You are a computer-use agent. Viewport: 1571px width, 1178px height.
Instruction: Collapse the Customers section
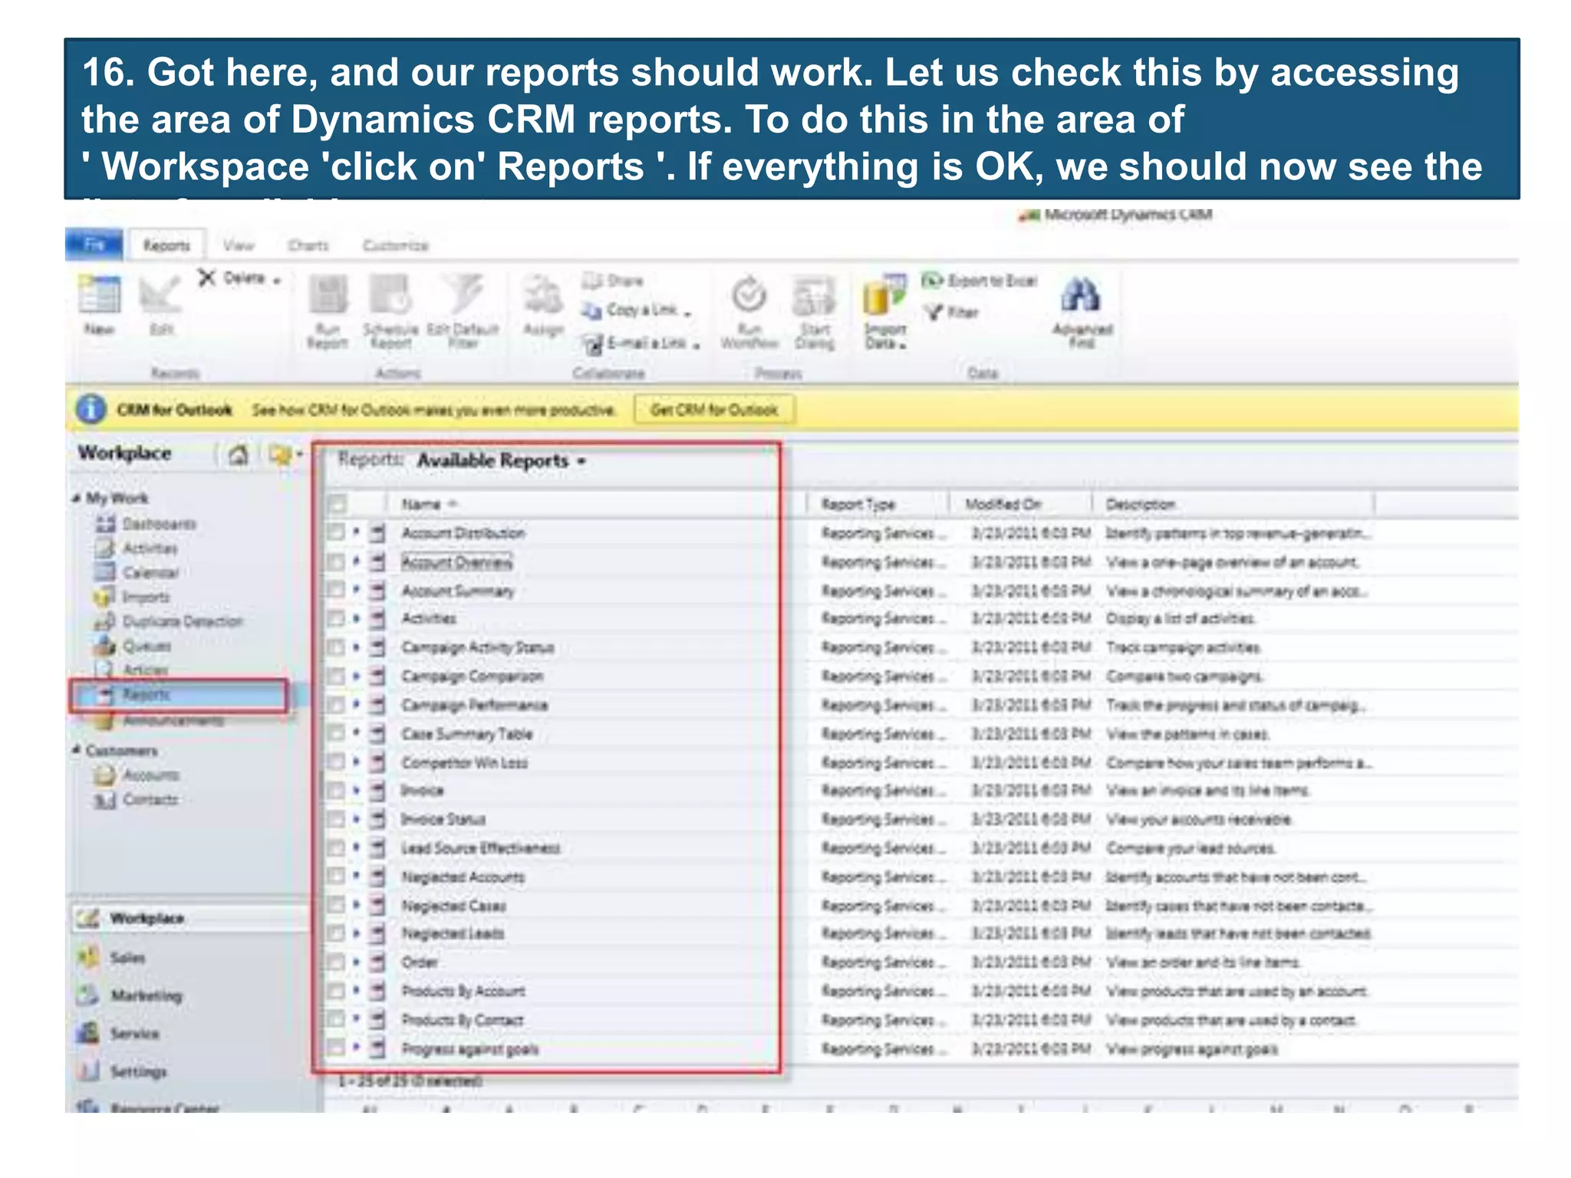pyautogui.click(x=77, y=750)
